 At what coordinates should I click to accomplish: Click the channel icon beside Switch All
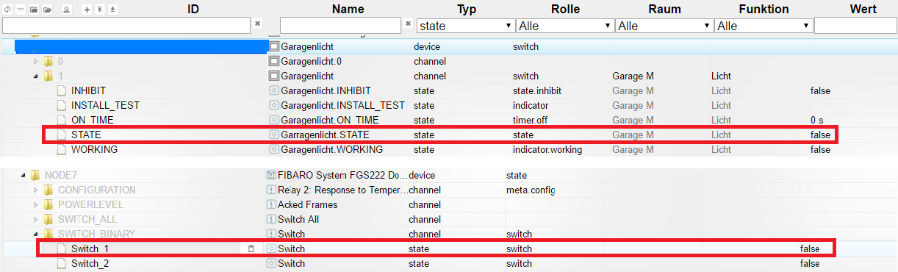271,219
